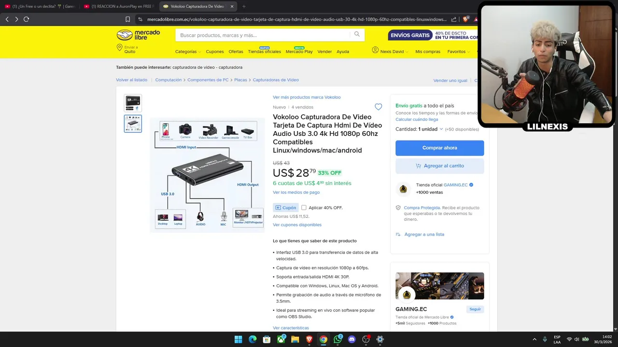Click the search magnifier icon

tap(357, 34)
